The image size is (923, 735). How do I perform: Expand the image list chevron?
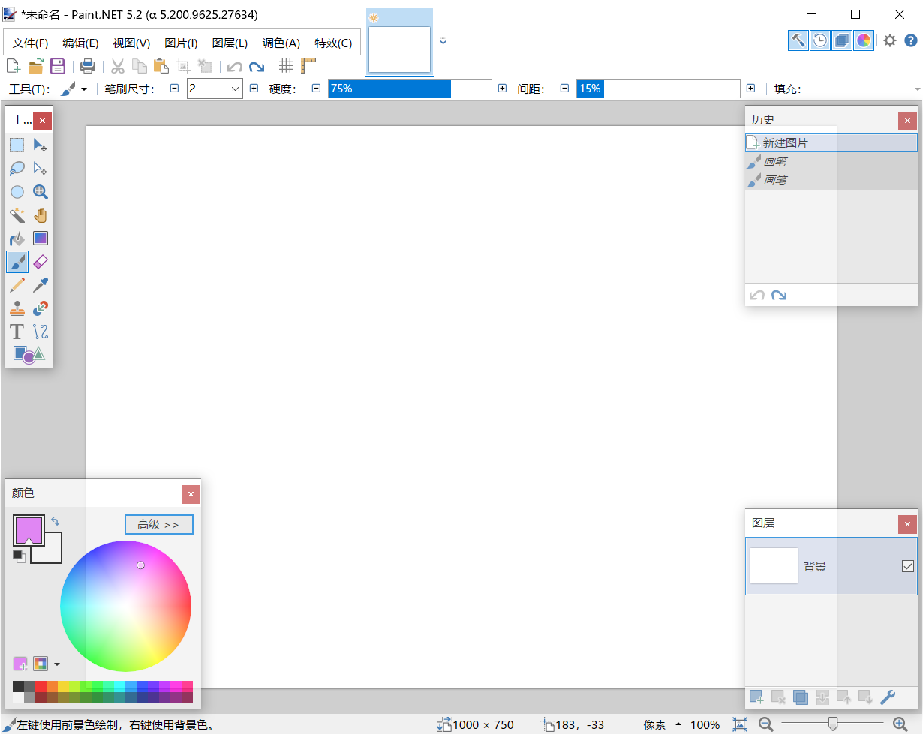[443, 41]
